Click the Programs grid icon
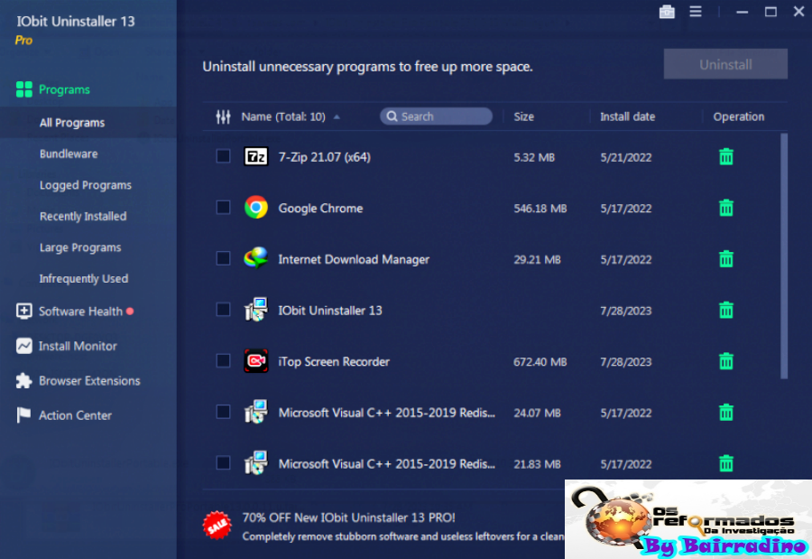Image resolution: width=812 pixels, height=559 pixels. 23,89
